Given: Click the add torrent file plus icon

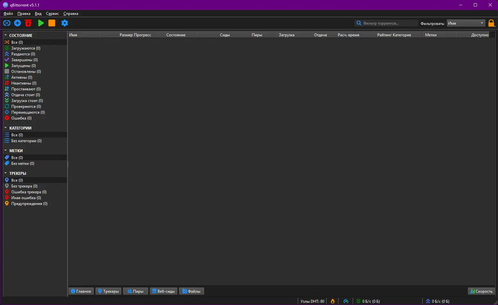Looking at the screenshot, I should (17, 23).
